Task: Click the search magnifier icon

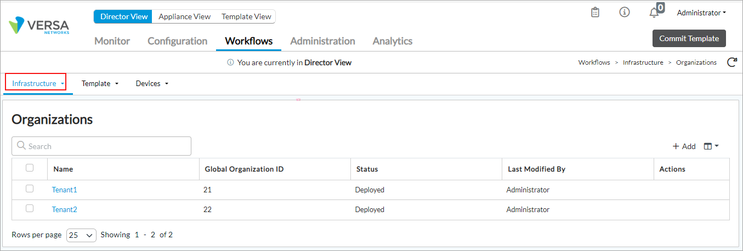Action: [x=21, y=146]
